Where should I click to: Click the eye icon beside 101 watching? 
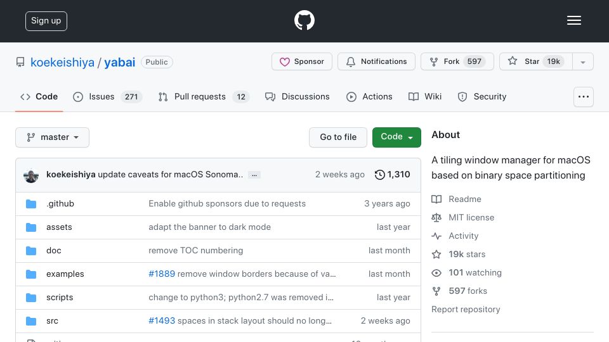click(x=436, y=272)
